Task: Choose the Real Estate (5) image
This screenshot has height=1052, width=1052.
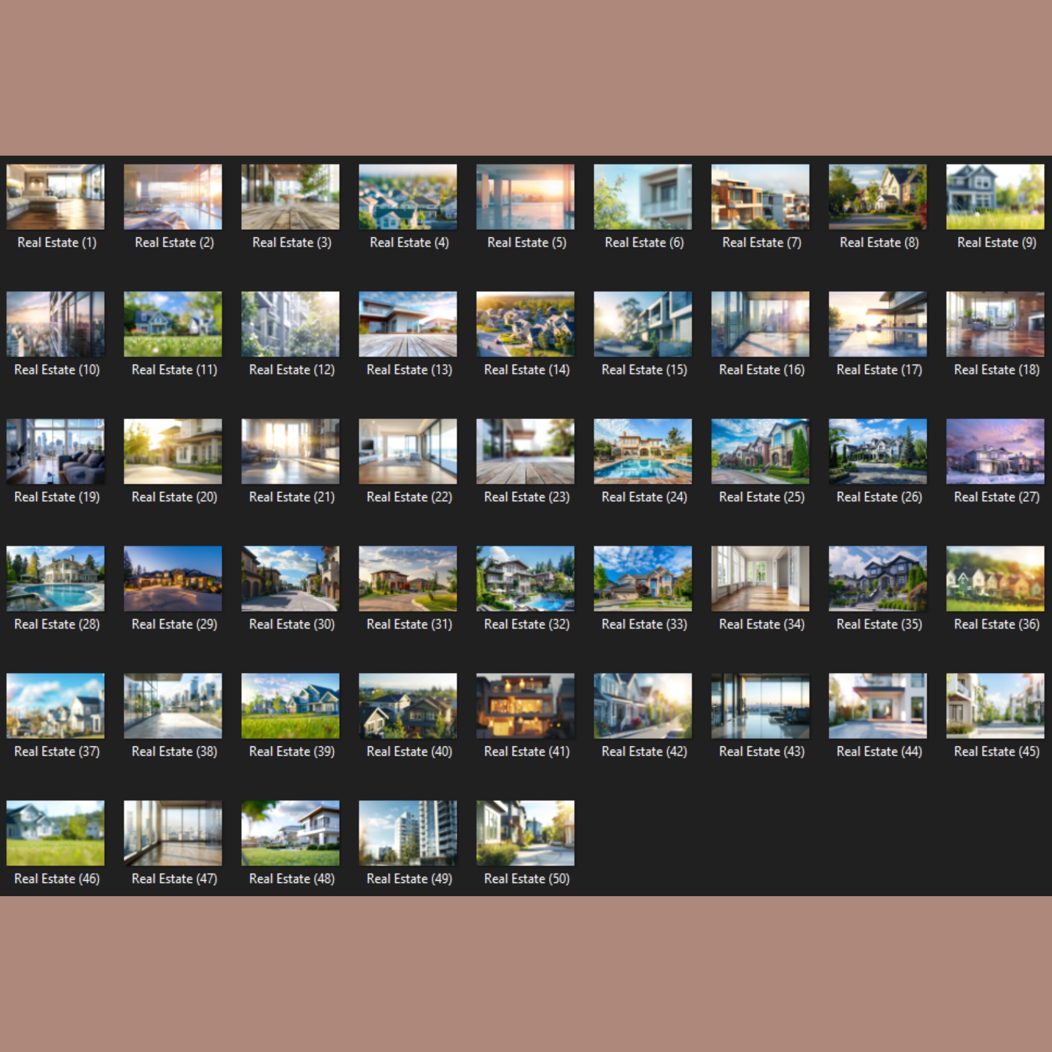Action: (x=526, y=197)
